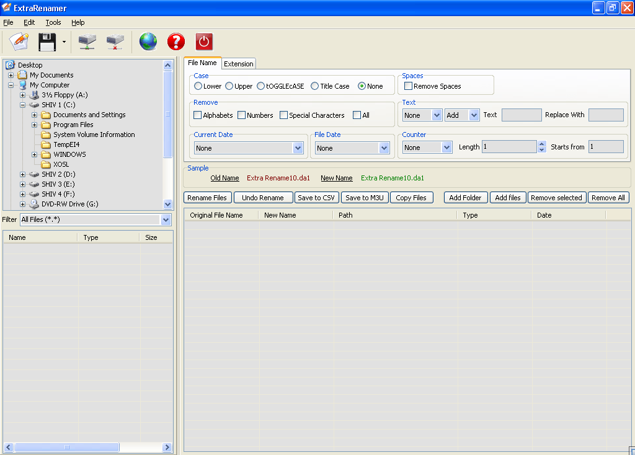
Task: Click the ExtraRenamer title bar app icon
Action: pos(6,7)
